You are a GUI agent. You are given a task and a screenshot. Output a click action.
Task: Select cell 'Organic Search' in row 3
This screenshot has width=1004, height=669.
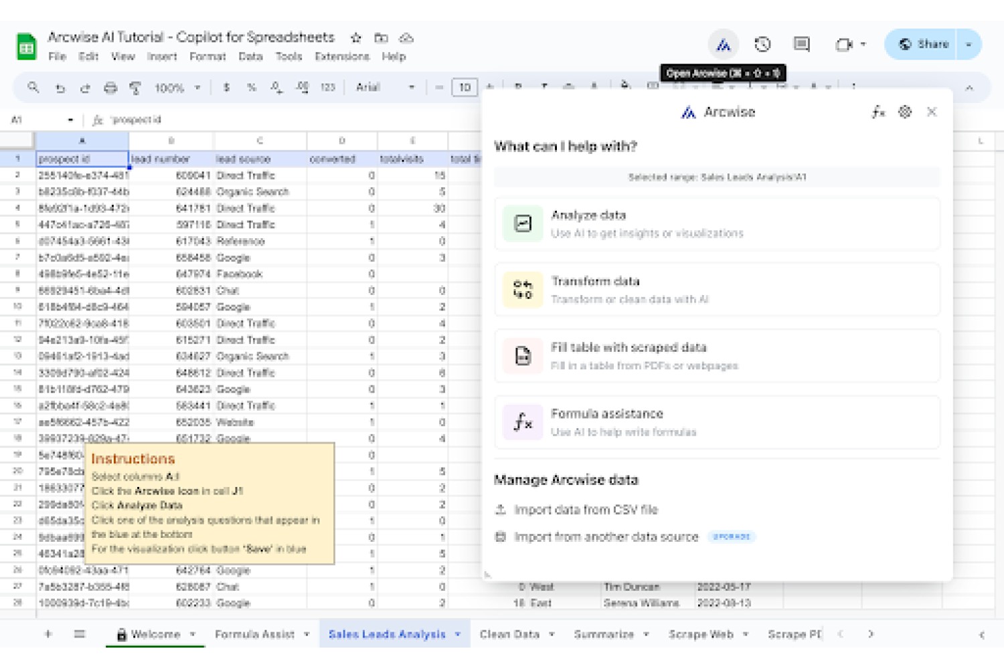click(x=260, y=191)
